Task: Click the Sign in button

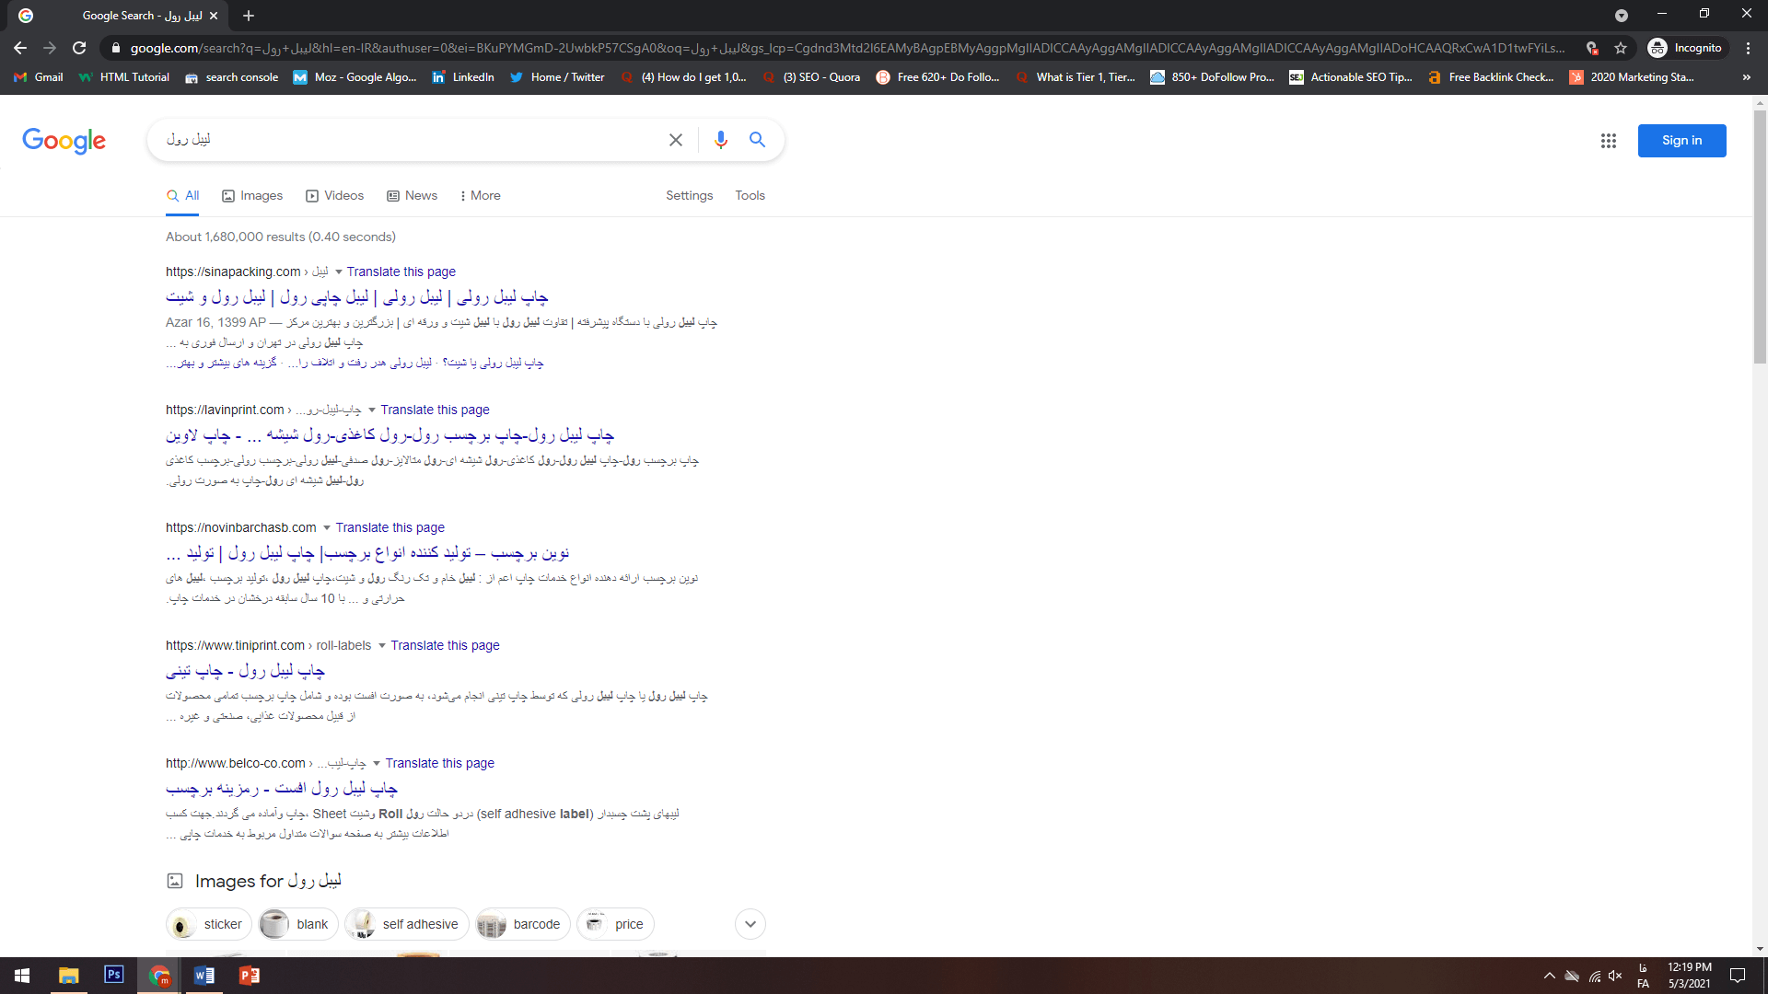Action: (x=1681, y=141)
